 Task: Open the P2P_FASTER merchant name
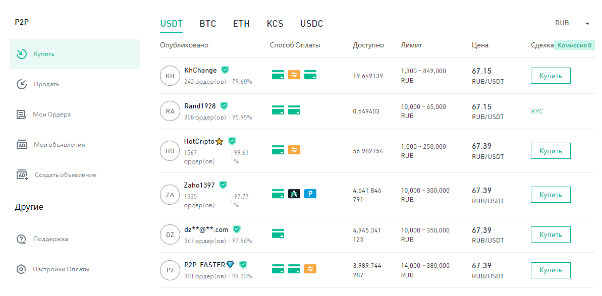[x=204, y=265]
